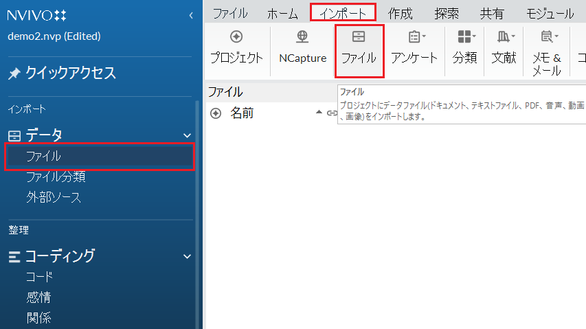Select コード under コーディング
This screenshot has height=329, width=586.
[x=39, y=277]
